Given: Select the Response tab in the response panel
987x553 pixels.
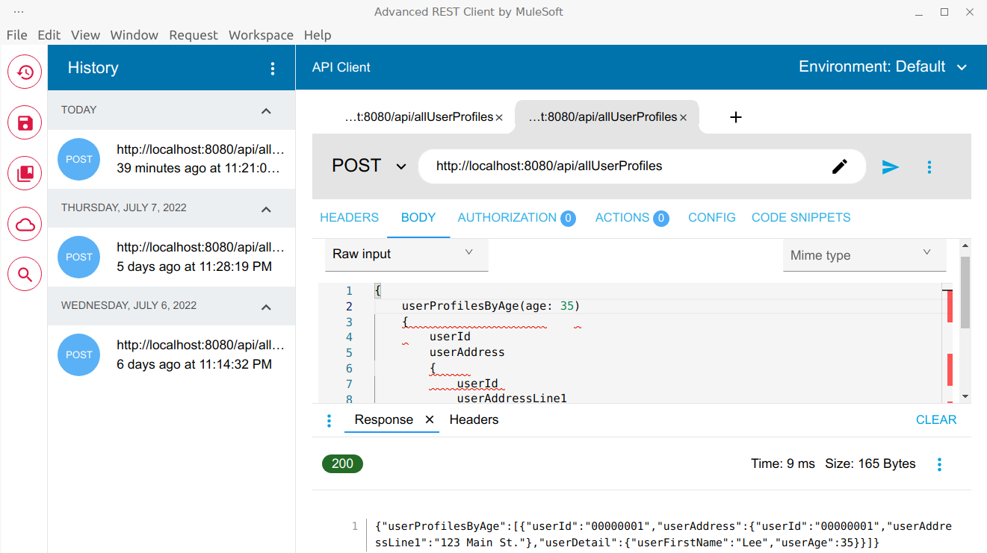Looking at the screenshot, I should 384,419.
